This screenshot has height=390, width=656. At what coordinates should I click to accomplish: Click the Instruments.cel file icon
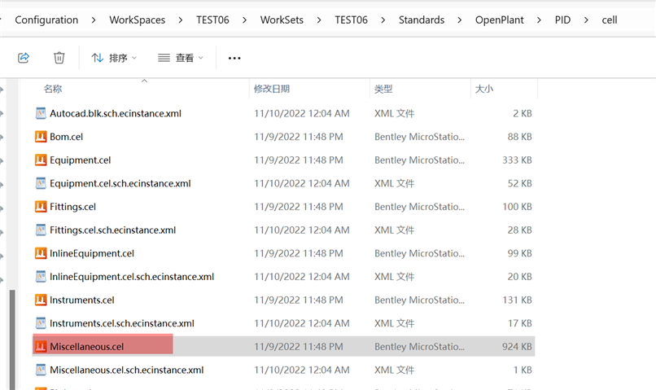click(41, 300)
